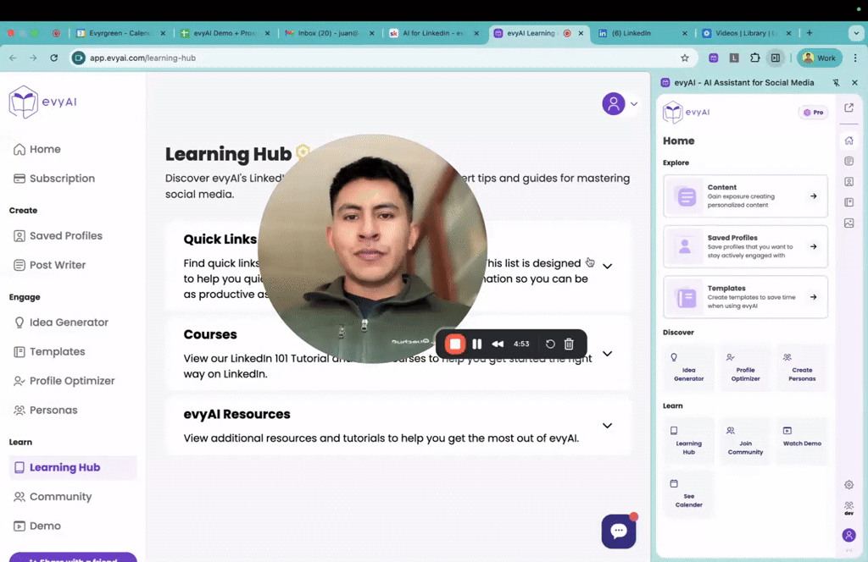Viewport: 868px width, 562px height.
Task: Open the Saved Profiles icon in the sidebar
Action: pyautogui.click(x=19, y=236)
